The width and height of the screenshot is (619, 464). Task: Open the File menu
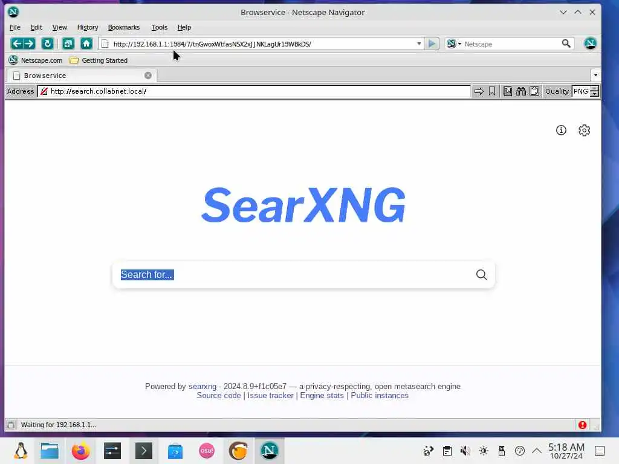click(x=15, y=27)
